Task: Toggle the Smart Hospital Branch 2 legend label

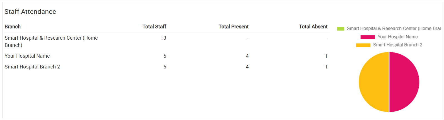Action: click(397, 45)
